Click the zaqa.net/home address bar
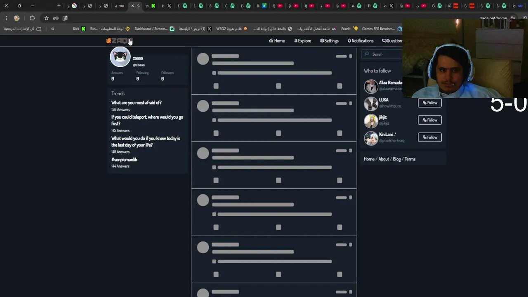This screenshot has height=297, width=528. tap(493, 18)
